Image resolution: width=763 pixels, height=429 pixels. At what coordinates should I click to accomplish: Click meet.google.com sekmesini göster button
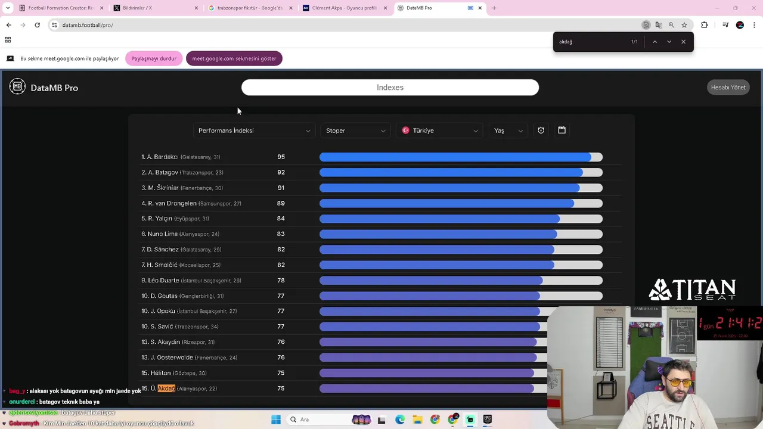coord(234,58)
